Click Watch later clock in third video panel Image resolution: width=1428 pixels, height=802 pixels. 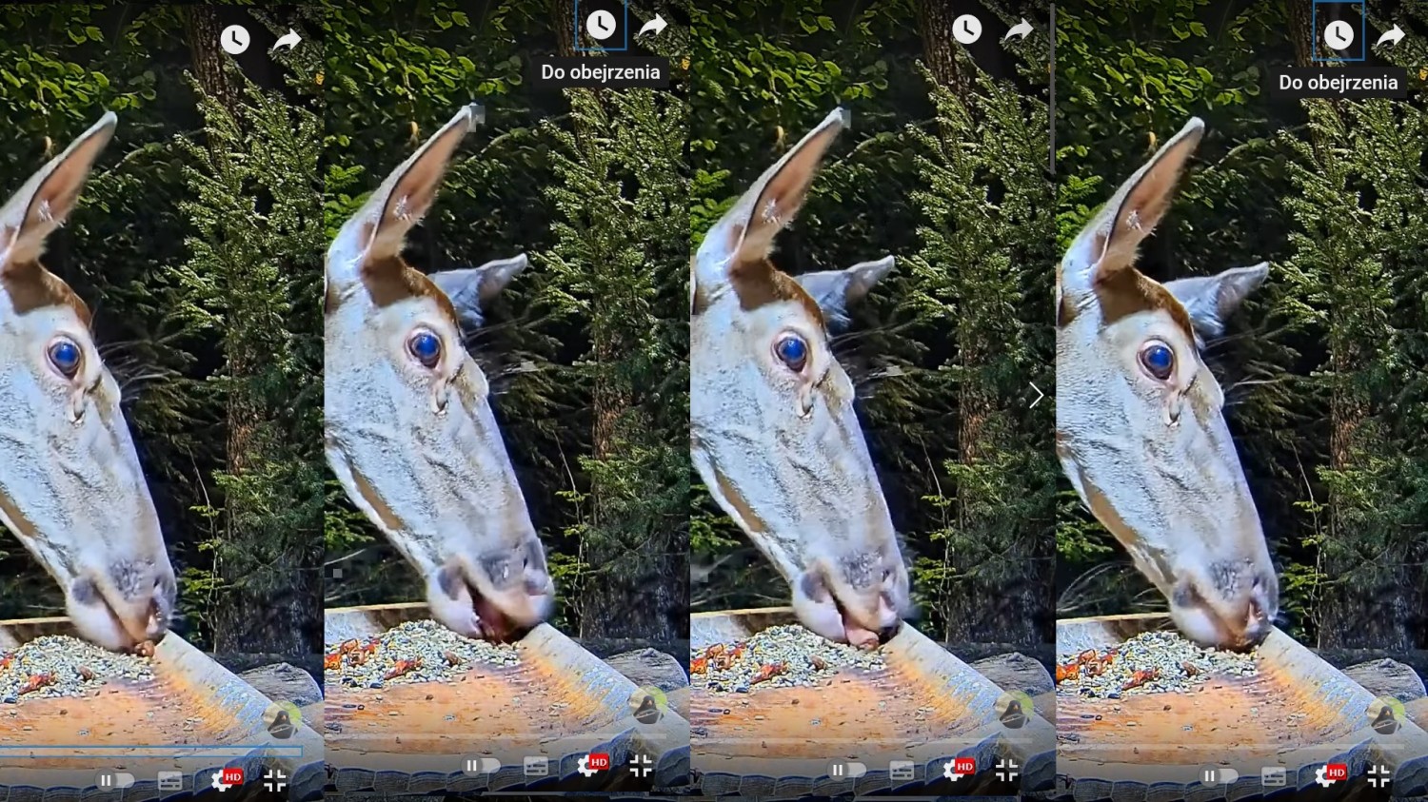[967, 29]
